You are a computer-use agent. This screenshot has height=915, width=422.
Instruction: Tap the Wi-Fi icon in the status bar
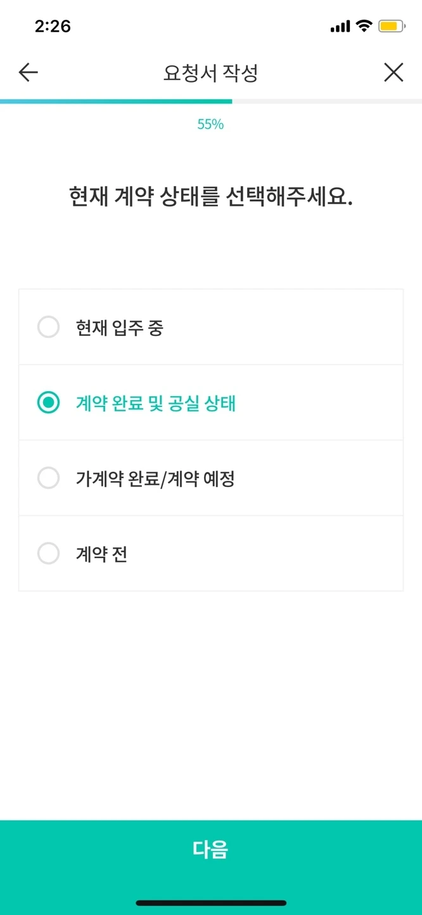point(366,25)
